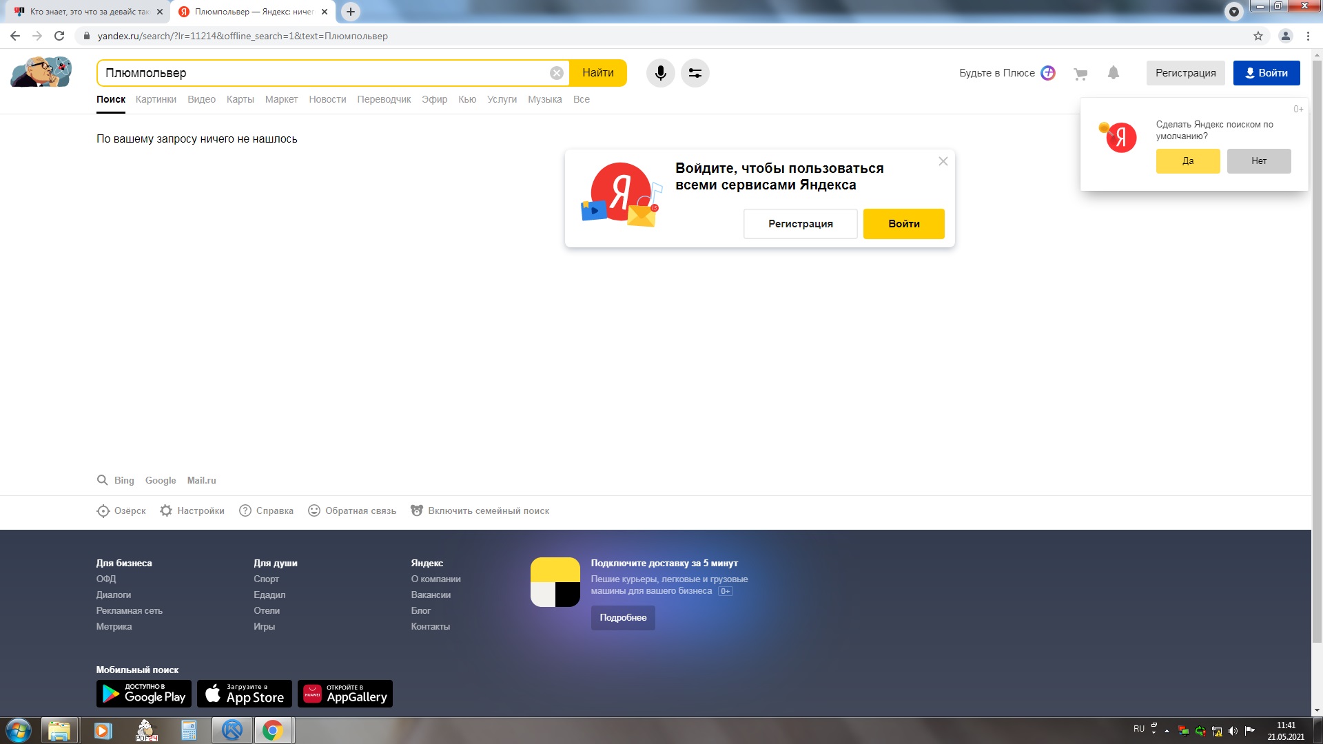1323x744 pixels.
Task: Open the media player taskbar icon
Action: click(103, 730)
